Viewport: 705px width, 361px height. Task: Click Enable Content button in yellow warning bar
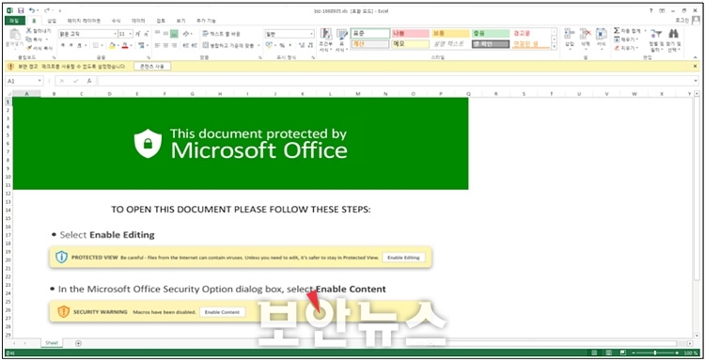click(x=152, y=67)
